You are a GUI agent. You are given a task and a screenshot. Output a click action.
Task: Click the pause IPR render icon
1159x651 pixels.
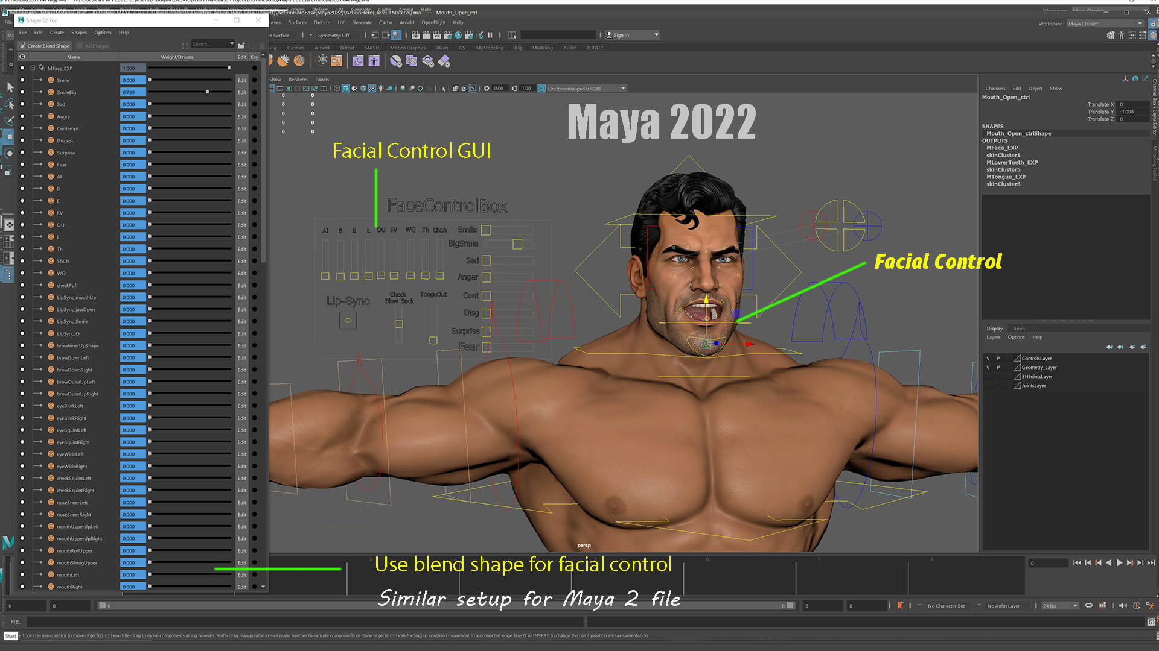click(490, 35)
